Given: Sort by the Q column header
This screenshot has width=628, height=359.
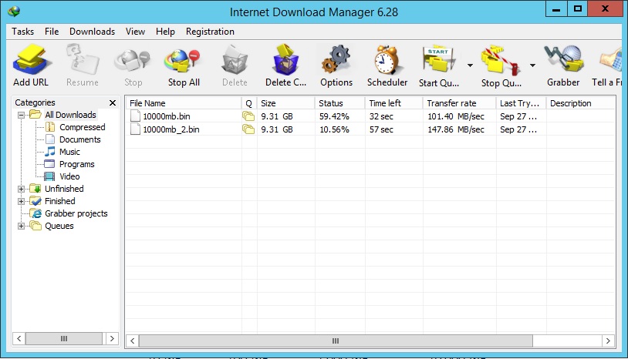Looking at the screenshot, I should coord(249,103).
